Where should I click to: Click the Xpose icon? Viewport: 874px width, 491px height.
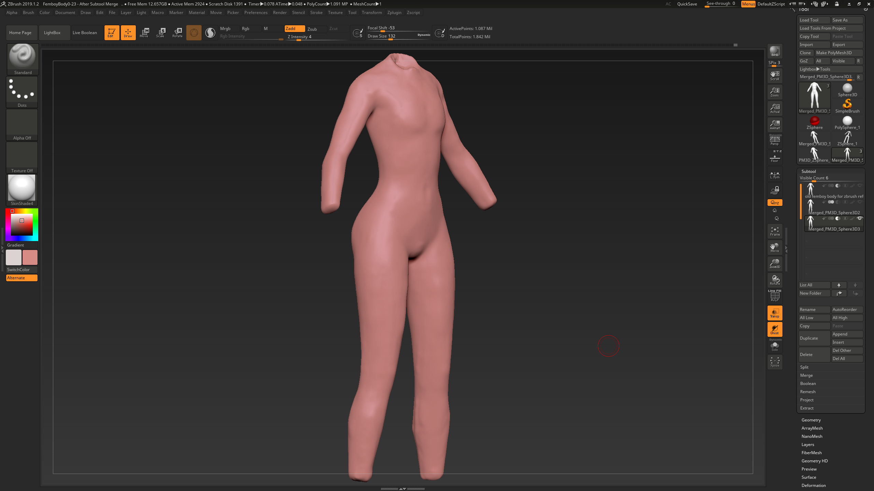(x=775, y=362)
